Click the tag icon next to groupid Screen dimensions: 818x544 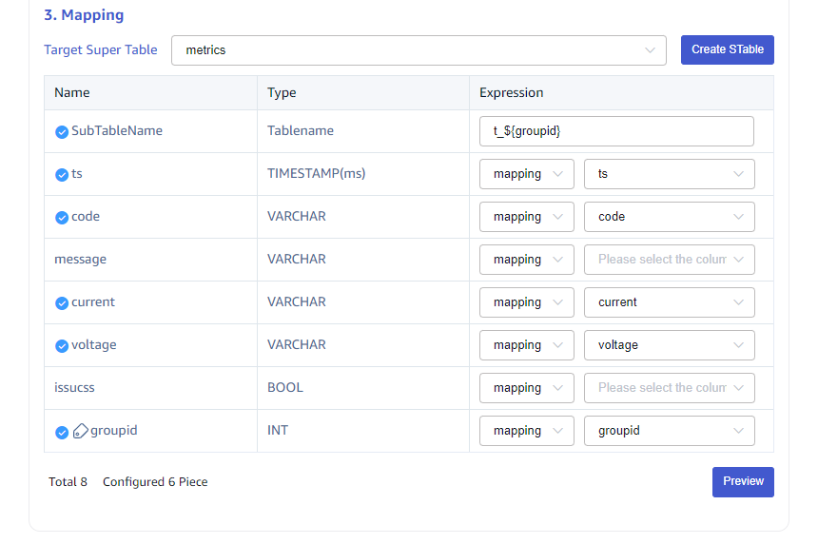click(x=81, y=431)
